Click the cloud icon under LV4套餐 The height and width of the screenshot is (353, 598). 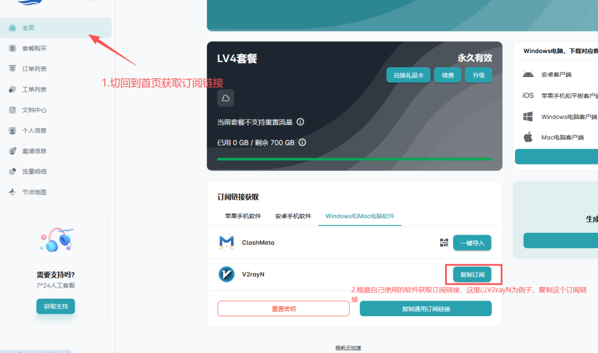click(x=225, y=98)
